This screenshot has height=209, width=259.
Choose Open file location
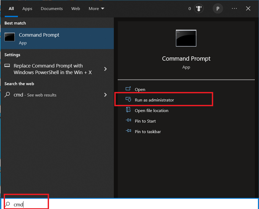tap(152, 110)
